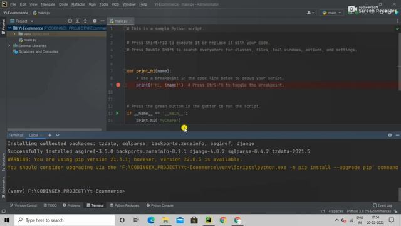Click the 4 spaces indent status widget

coord(336,212)
